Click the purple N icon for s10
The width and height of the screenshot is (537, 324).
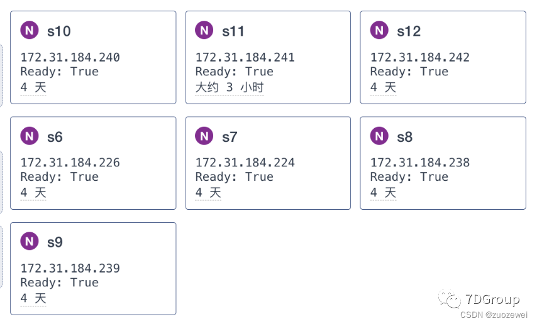tap(29, 30)
